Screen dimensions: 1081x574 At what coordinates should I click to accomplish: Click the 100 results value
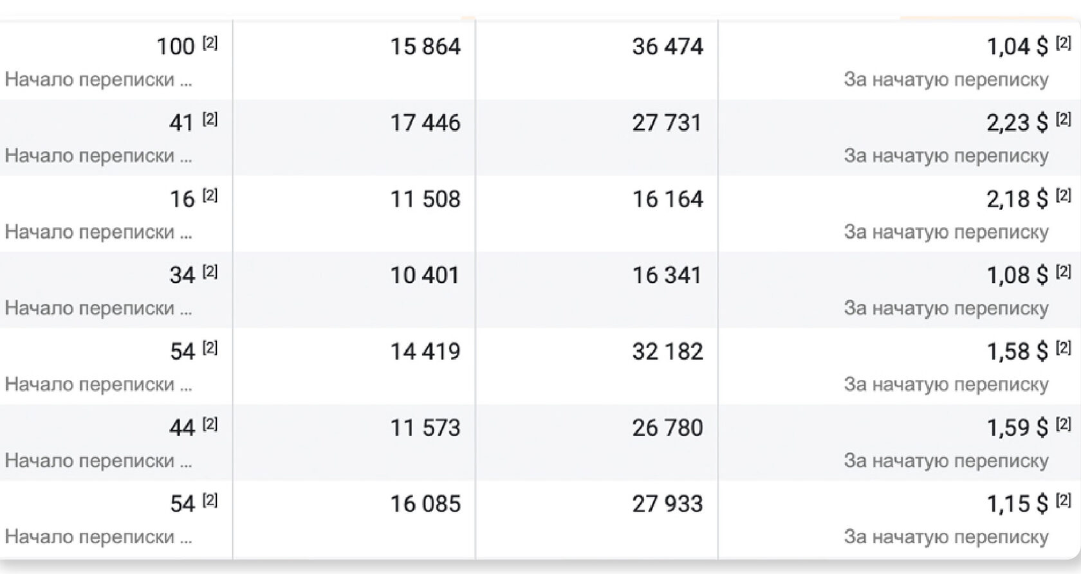click(x=175, y=47)
